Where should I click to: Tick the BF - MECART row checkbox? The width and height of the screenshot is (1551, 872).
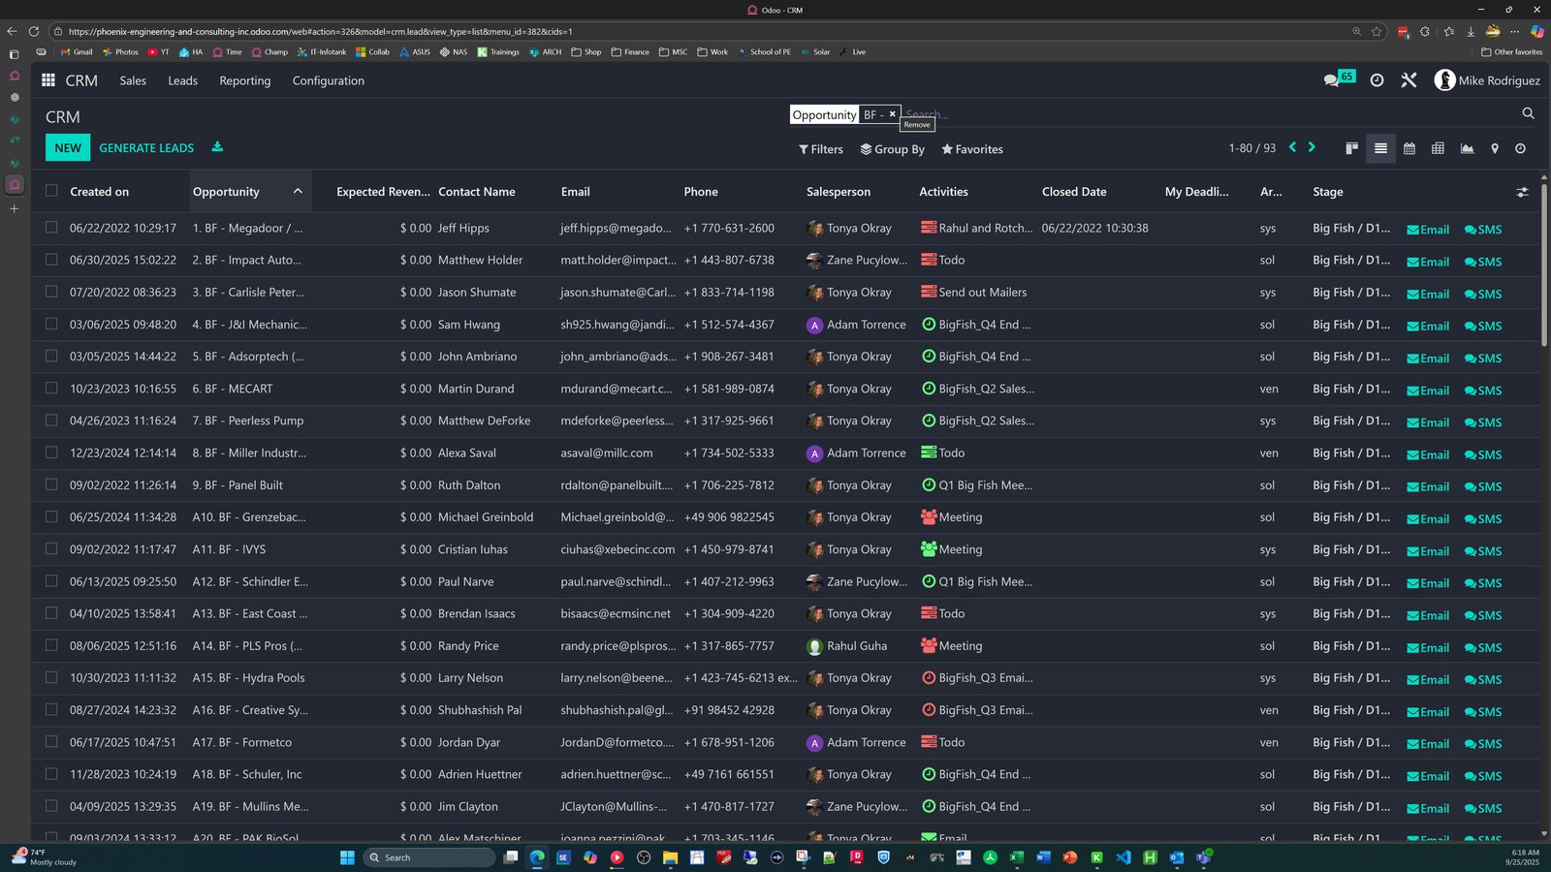(x=51, y=389)
